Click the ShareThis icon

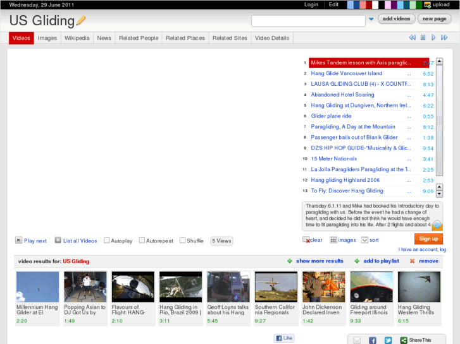tap(404, 340)
